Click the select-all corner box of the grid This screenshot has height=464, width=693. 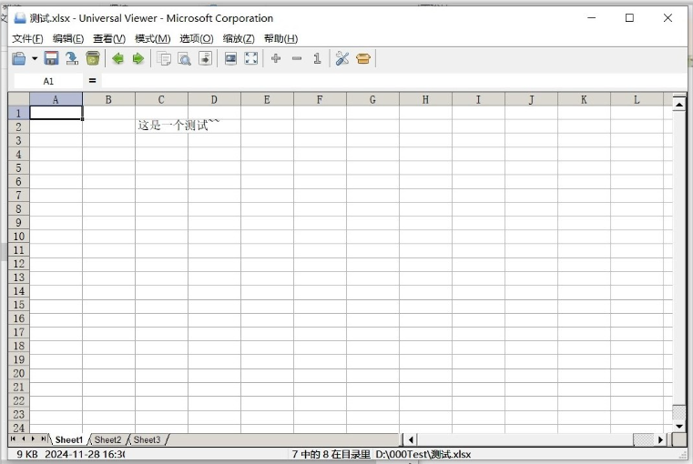18,99
